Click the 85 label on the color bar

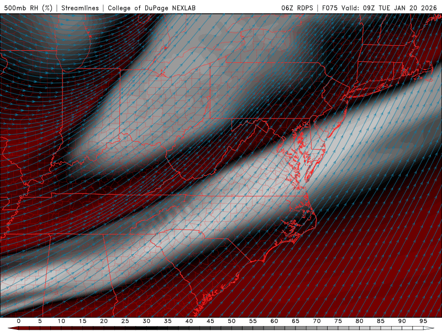pyautogui.click(x=381, y=321)
